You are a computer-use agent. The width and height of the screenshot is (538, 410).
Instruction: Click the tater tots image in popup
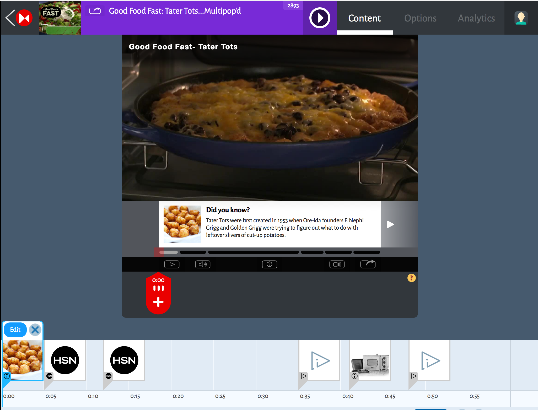click(x=182, y=224)
